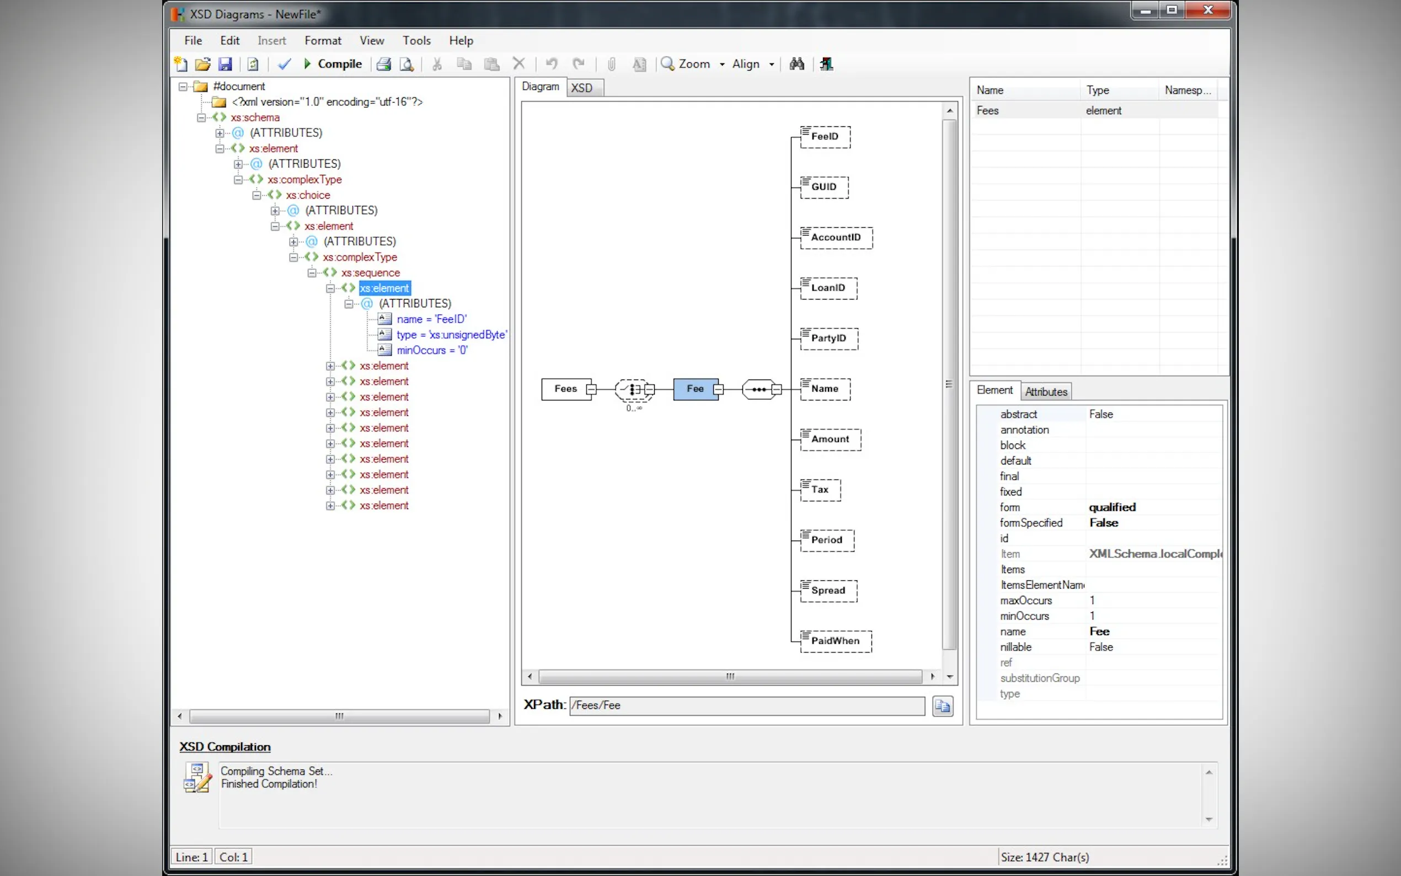Switch to the XSD tab
Image resolution: width=1401 pixels, height=876 pixels.
(x=582, y=88)
